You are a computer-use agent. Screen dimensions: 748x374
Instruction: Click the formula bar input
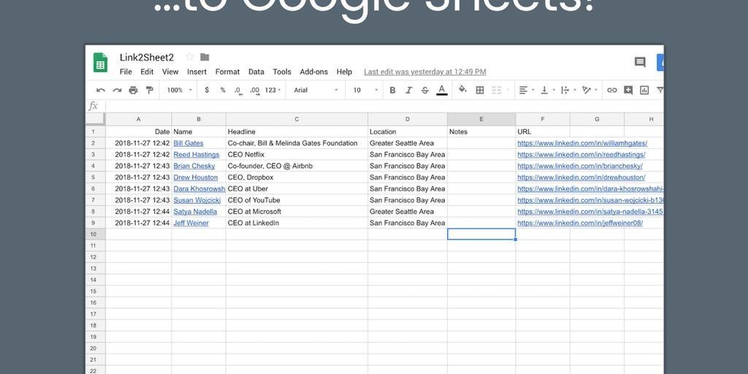384,107
